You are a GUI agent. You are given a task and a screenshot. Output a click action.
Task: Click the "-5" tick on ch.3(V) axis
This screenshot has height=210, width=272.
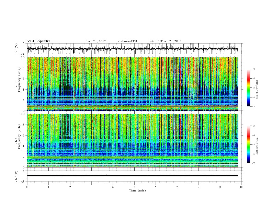tap(23, 182)
